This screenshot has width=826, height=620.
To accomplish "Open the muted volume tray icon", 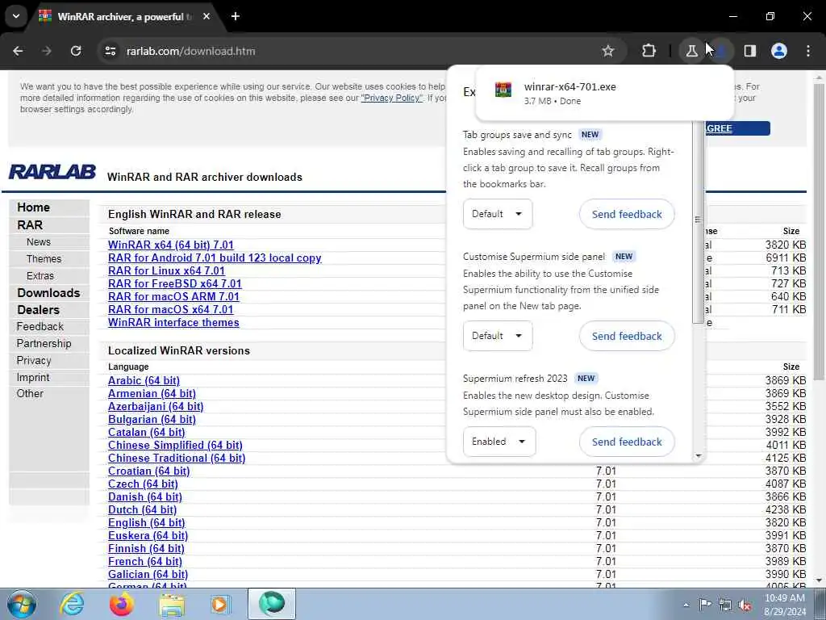I will point(745,605).
